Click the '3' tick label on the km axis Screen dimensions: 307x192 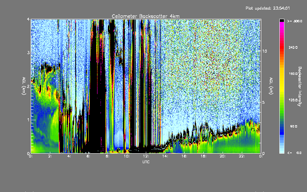28,53
